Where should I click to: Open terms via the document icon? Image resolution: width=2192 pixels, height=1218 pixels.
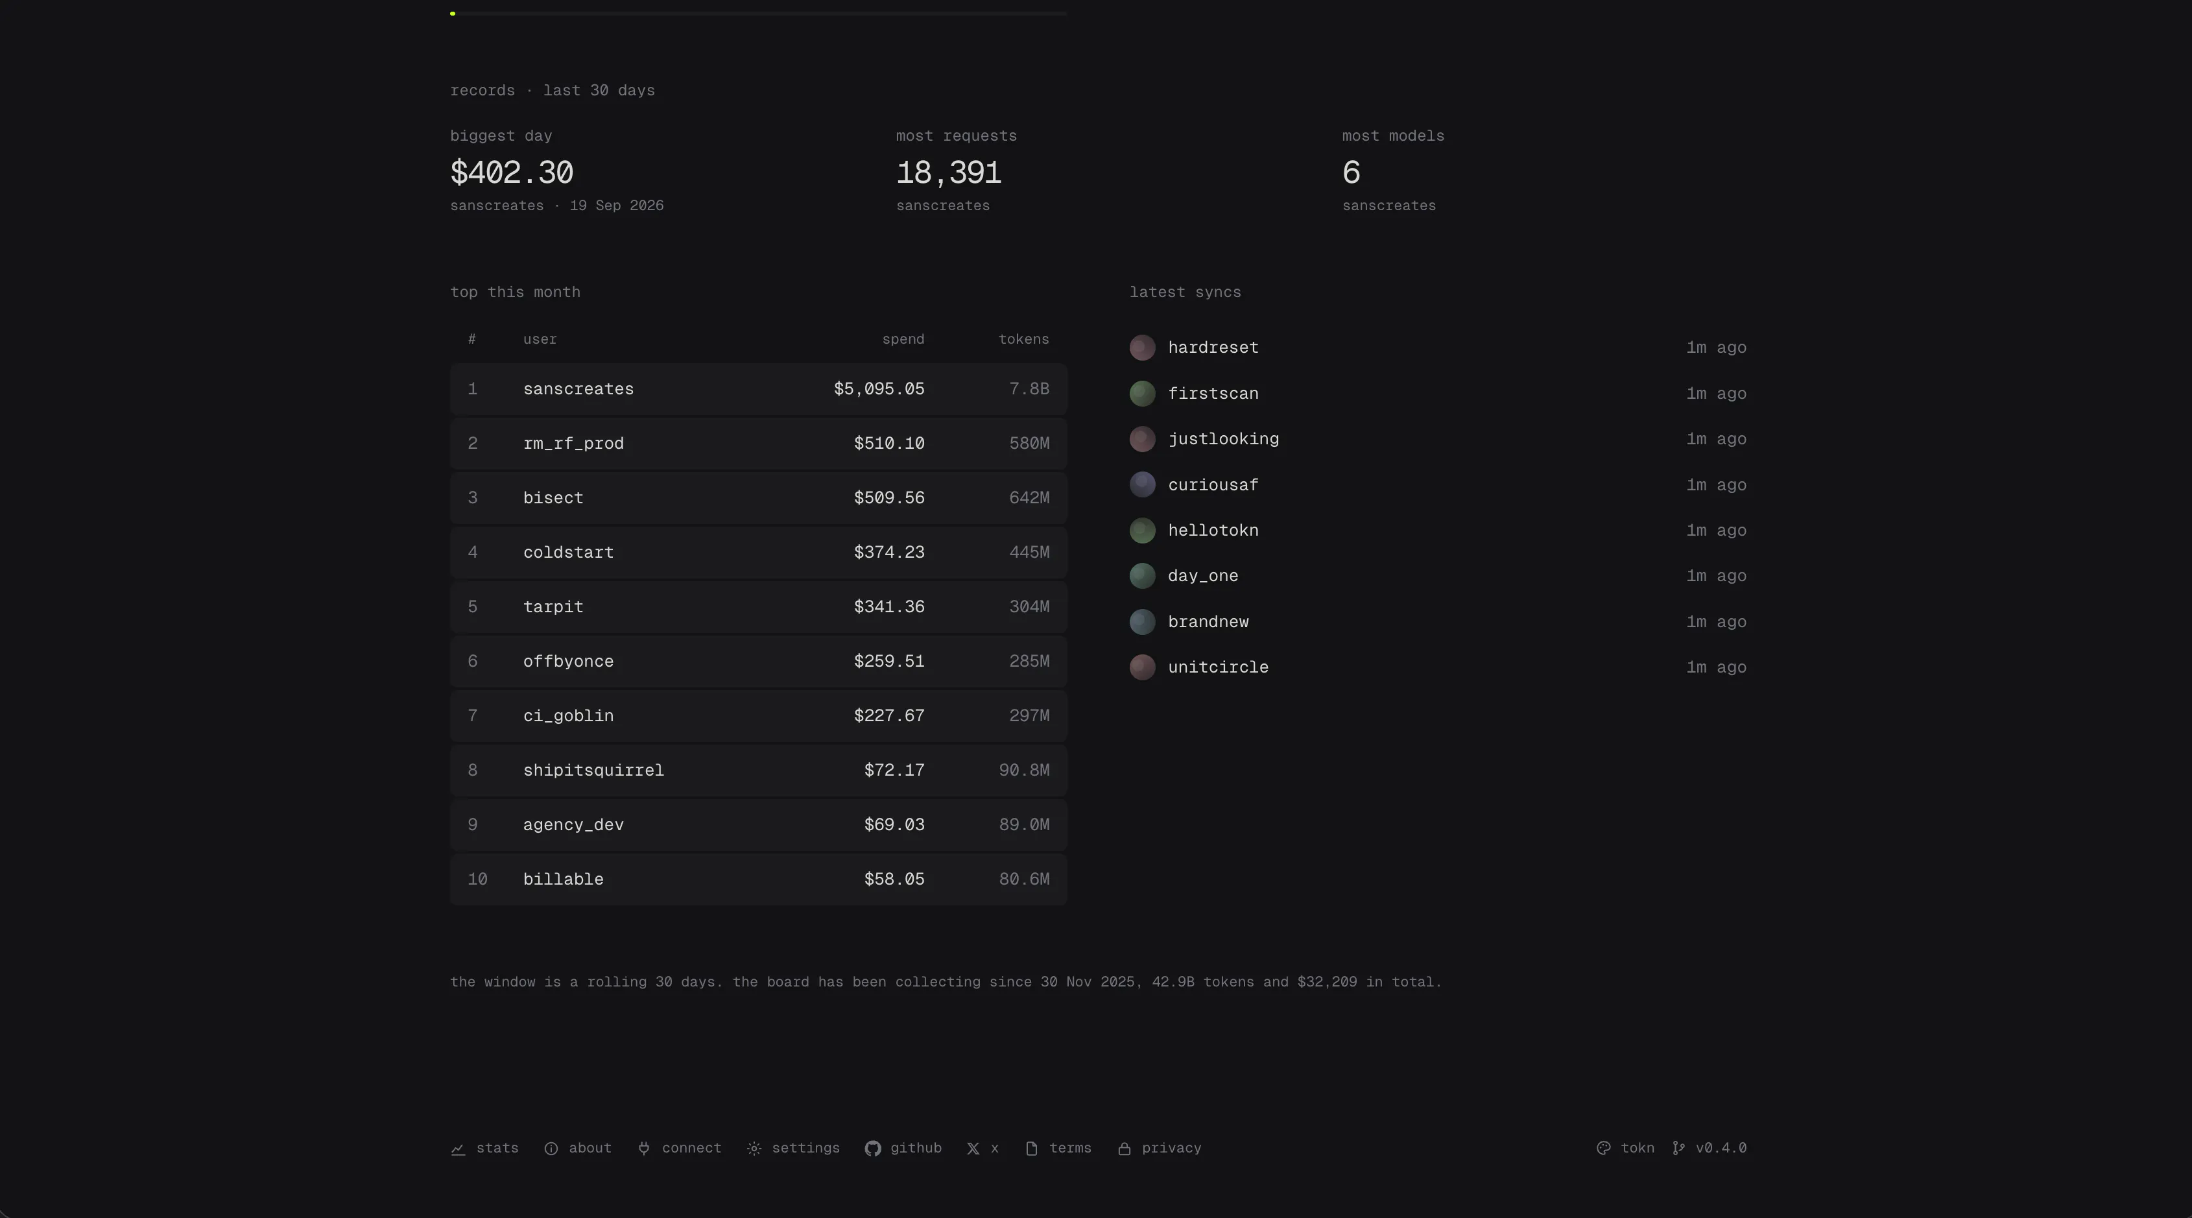1031,1148
